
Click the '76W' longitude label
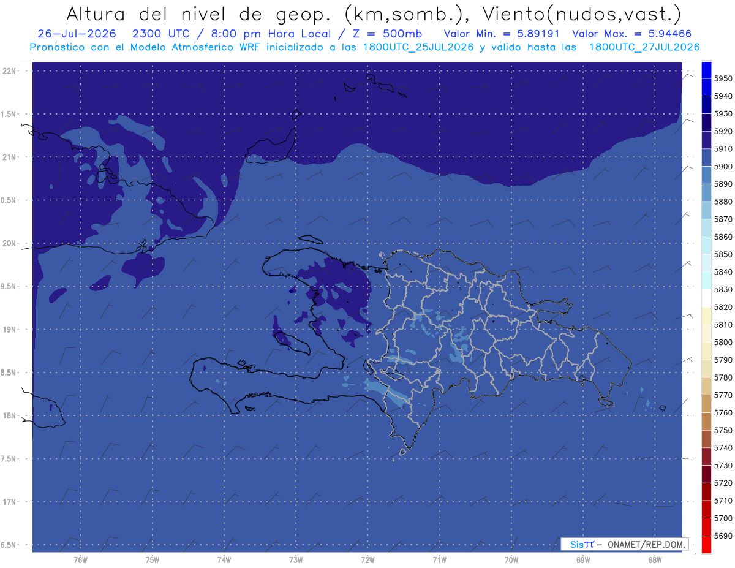point(80,560)
